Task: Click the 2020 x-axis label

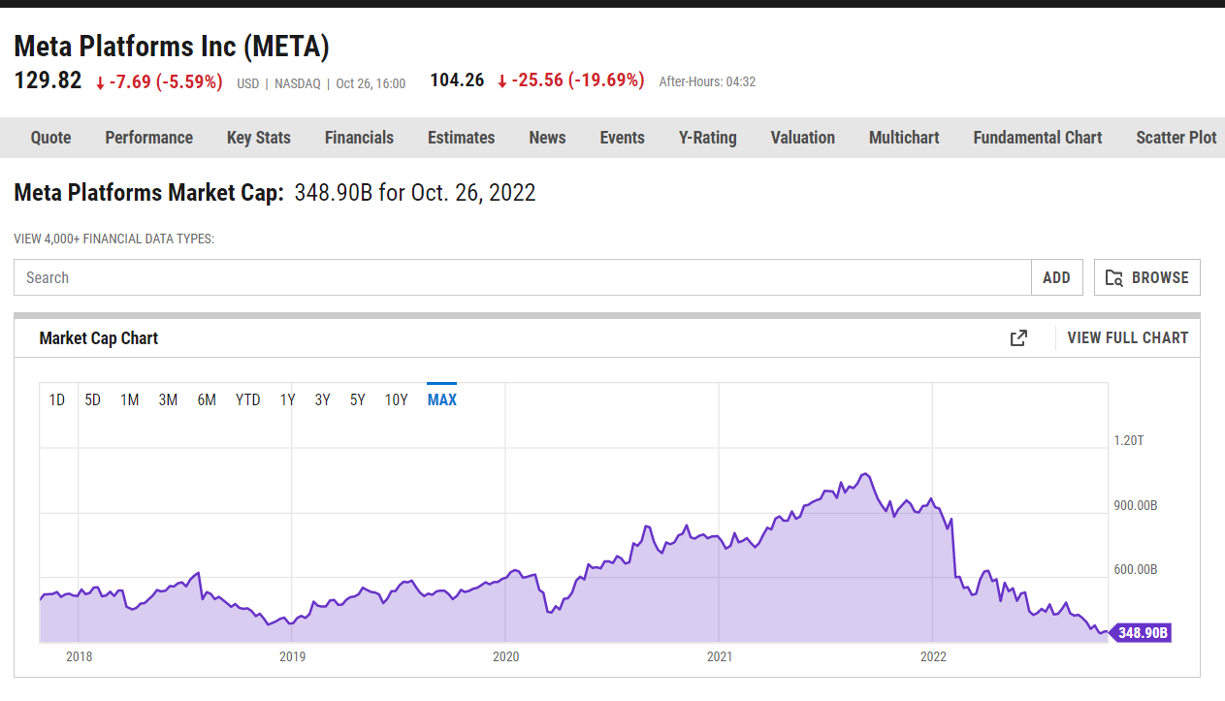Action: coord(506,656)
